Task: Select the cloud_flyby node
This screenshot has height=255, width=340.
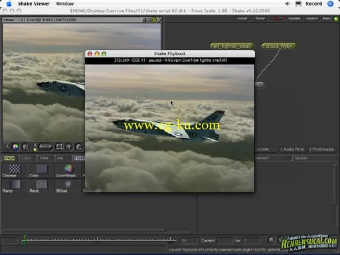Action: pyautogui.click(x=279, y=46)
